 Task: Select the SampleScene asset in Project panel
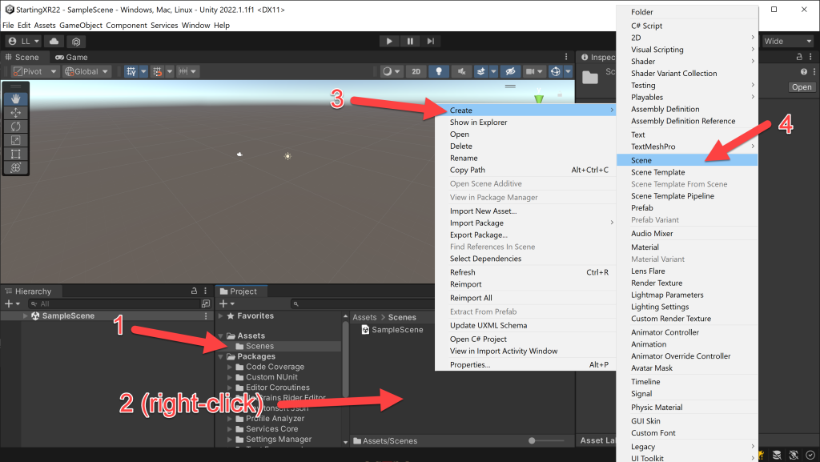[392, 330]
